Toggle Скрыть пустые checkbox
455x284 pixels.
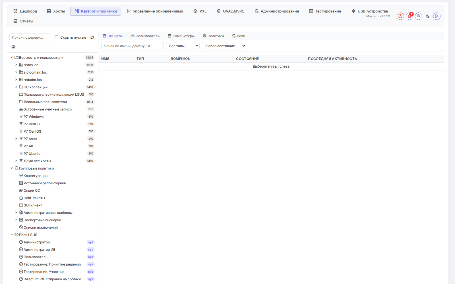coord(56,37)
